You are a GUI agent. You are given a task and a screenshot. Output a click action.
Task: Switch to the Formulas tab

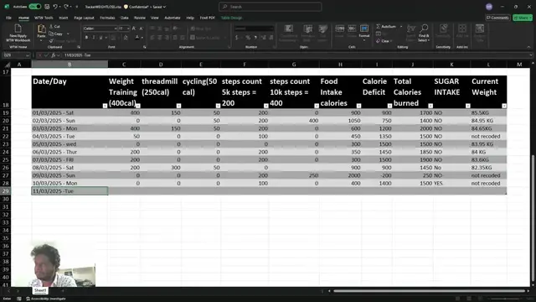[x=107, y=18]
